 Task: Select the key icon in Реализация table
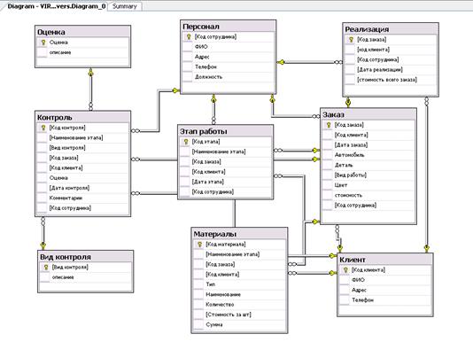[x=351, y=40]
